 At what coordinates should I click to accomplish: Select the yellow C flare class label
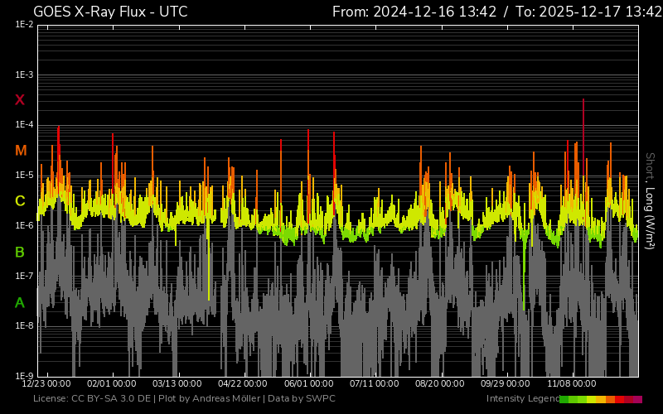coord(20,201)
